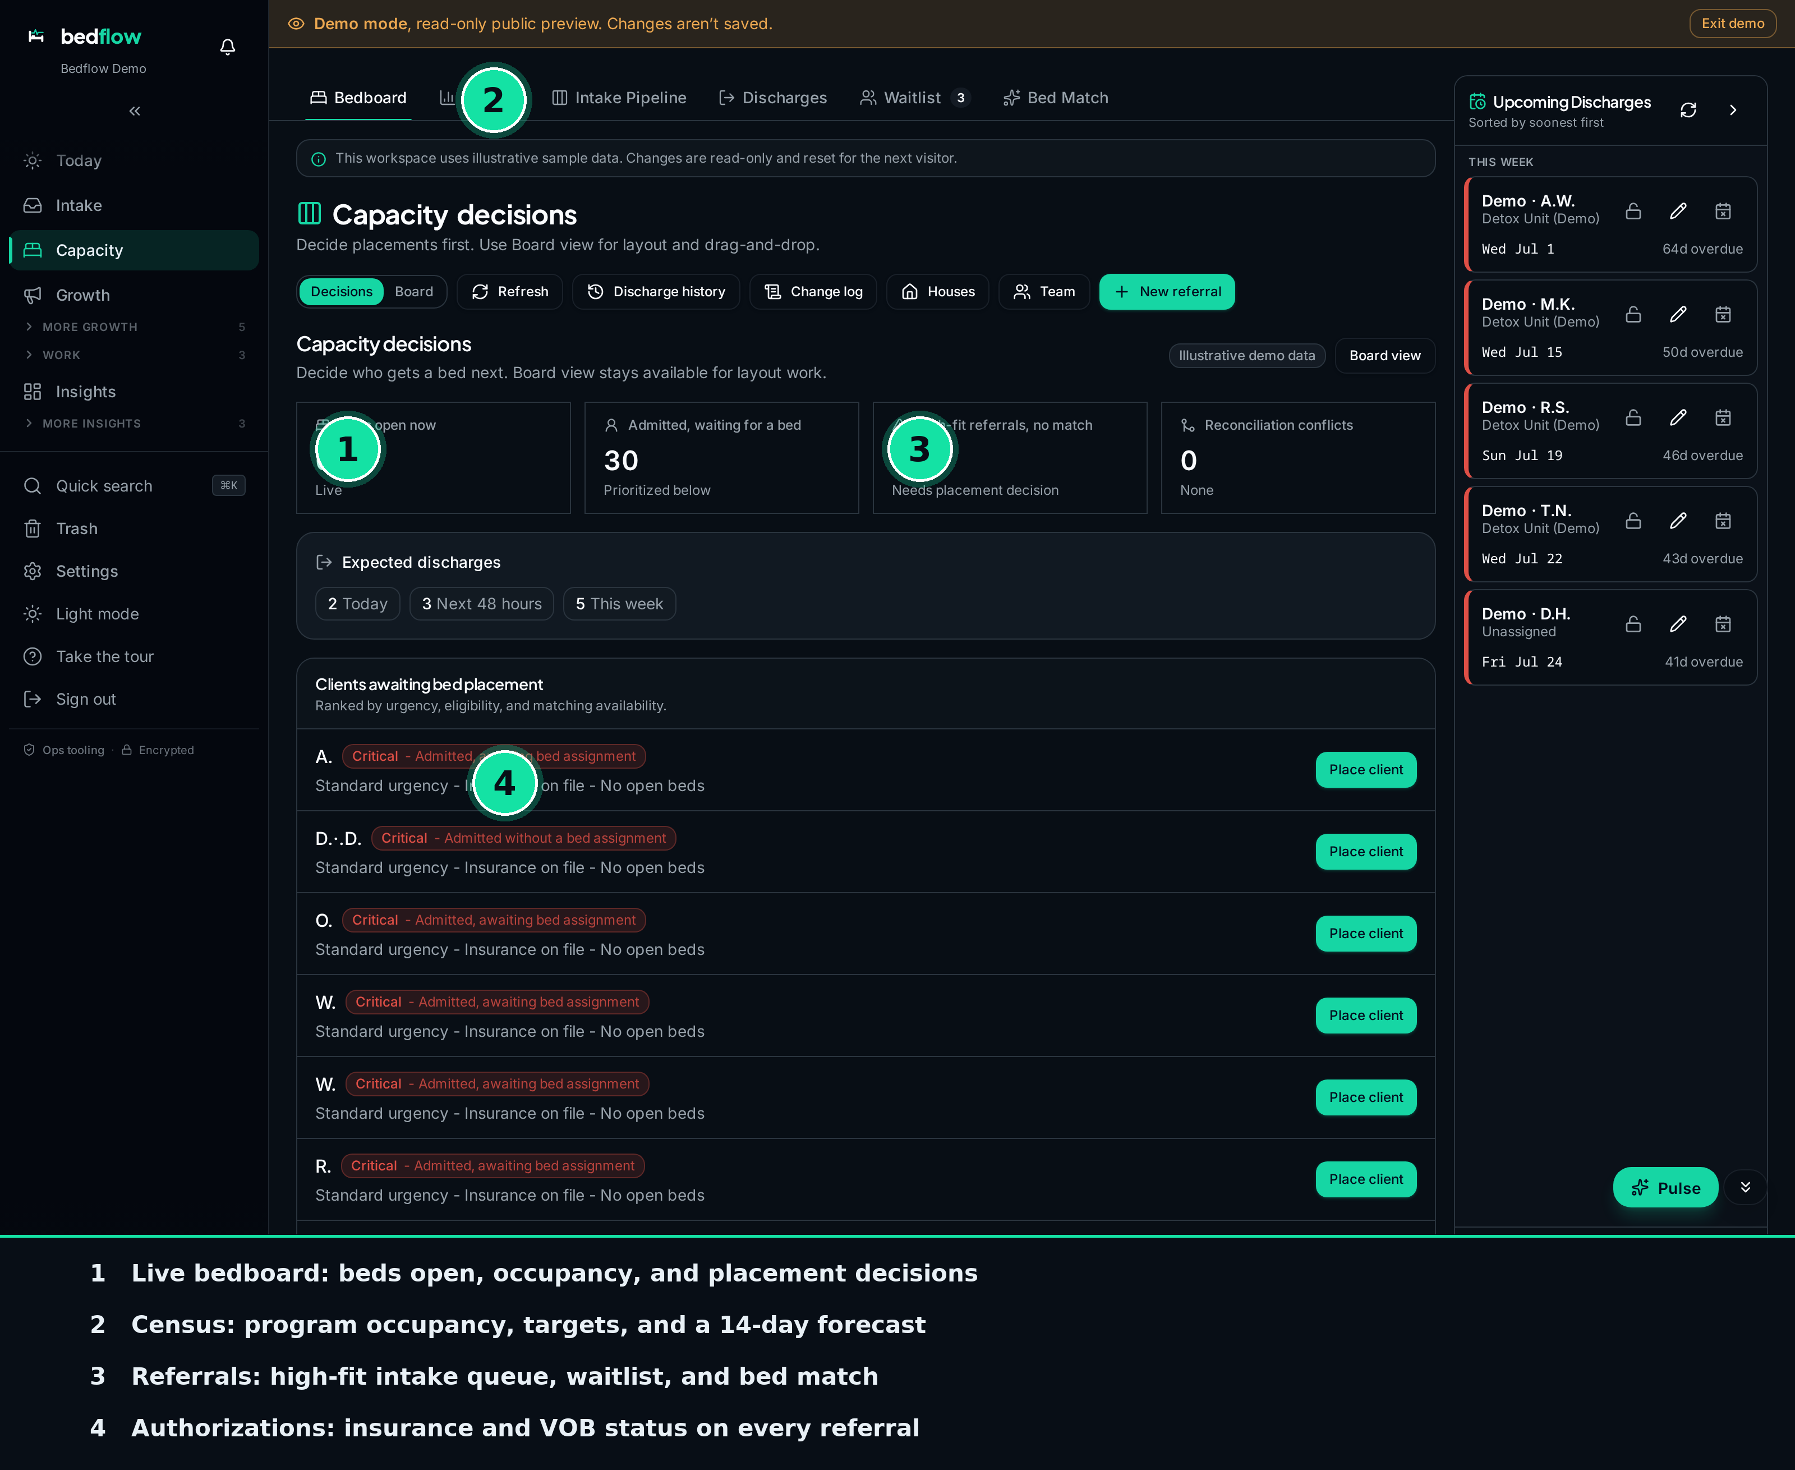Click the lock icon for Demo · D.H.
Screen dimensions: 1795x1470
click(x=1633, y=624)
